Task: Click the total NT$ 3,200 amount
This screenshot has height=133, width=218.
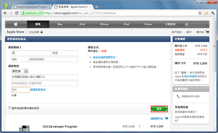Action: click(200, 63)
